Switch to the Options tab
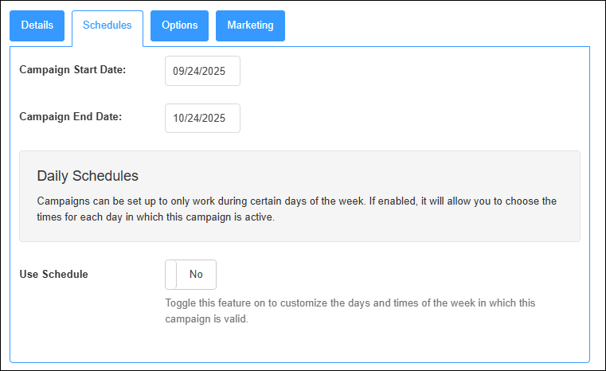 [179, 25]
